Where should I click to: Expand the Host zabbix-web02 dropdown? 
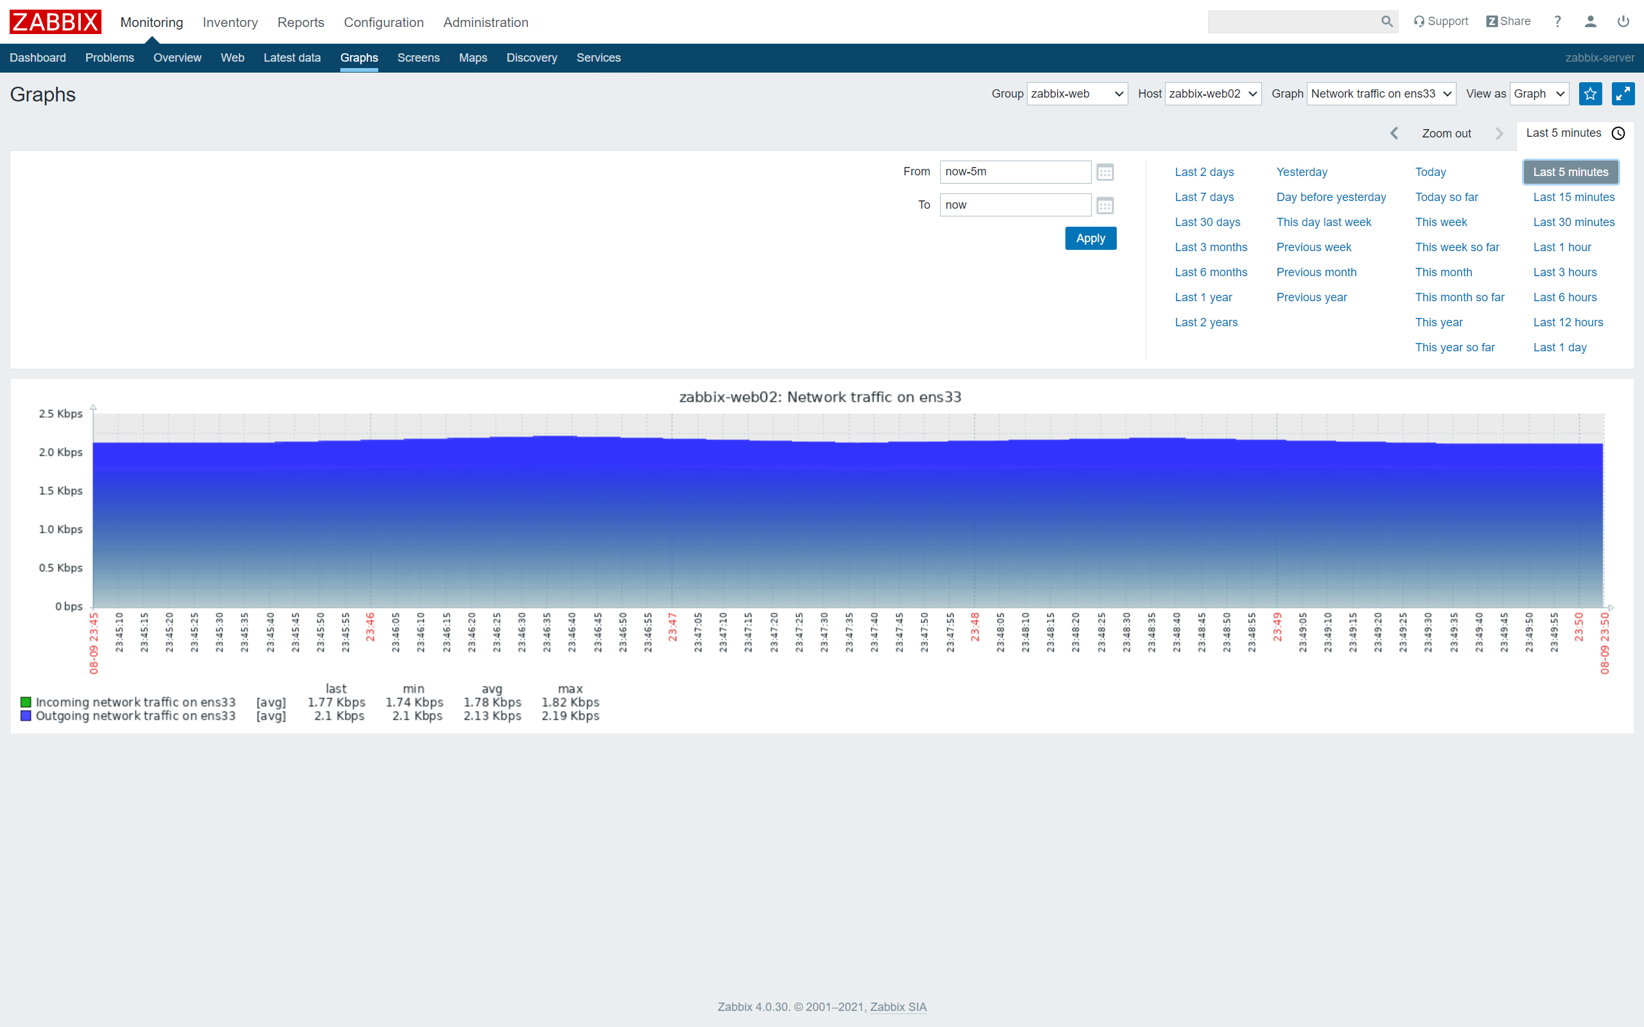pos(1213,94)
